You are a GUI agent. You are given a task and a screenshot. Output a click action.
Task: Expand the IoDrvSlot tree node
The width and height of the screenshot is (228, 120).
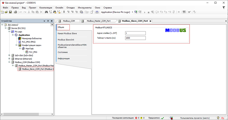(x=9, y=55)
